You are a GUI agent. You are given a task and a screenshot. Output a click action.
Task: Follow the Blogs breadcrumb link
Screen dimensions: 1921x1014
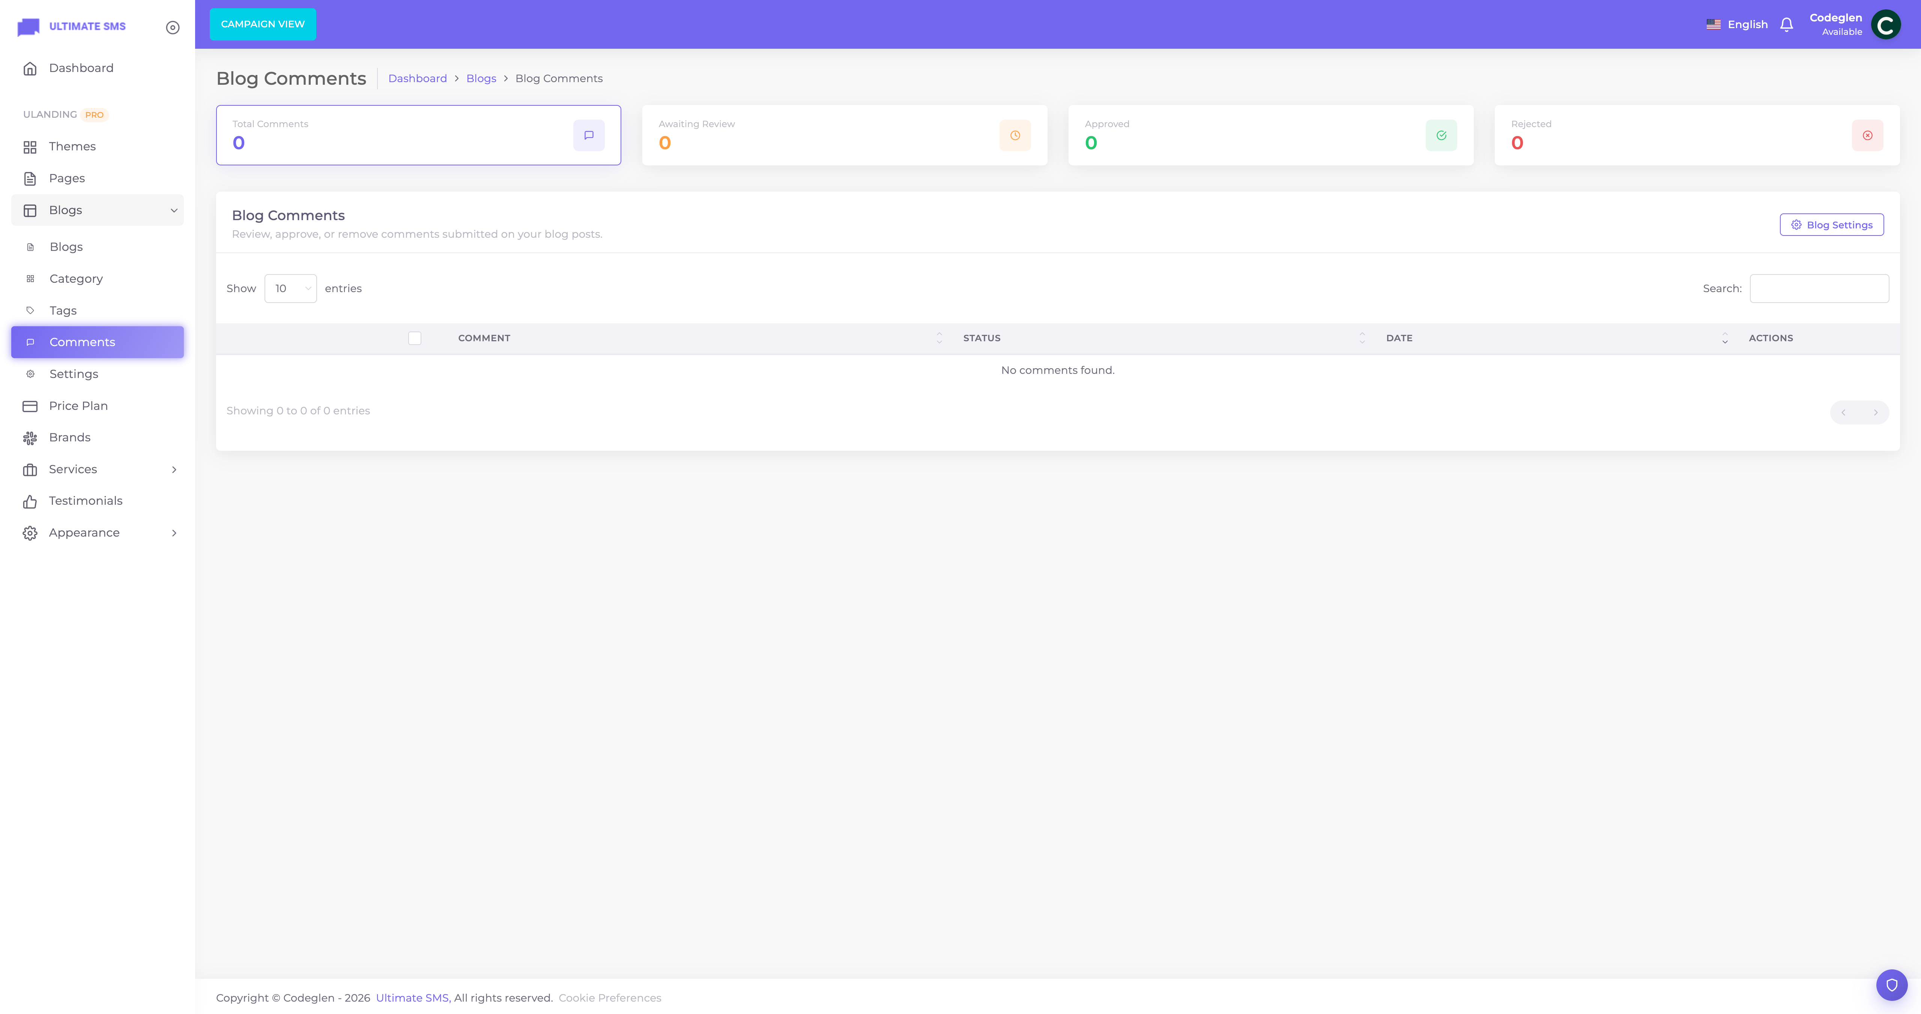click(481, 78)
